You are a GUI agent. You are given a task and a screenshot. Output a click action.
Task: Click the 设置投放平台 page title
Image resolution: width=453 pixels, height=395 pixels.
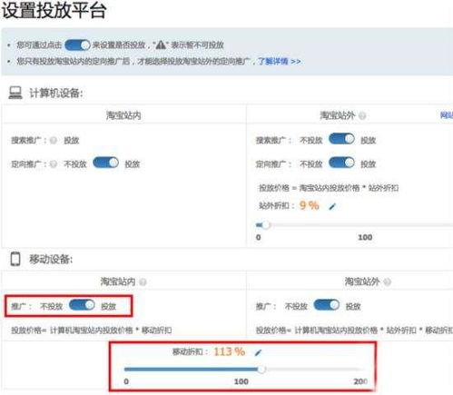click(x=54, y=11)
